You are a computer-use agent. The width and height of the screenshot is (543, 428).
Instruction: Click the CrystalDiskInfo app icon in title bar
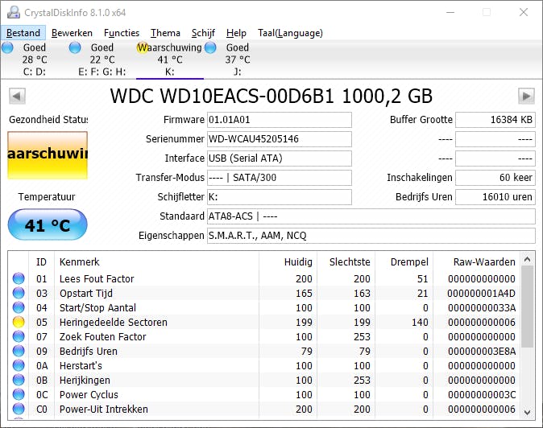(14, 12)
